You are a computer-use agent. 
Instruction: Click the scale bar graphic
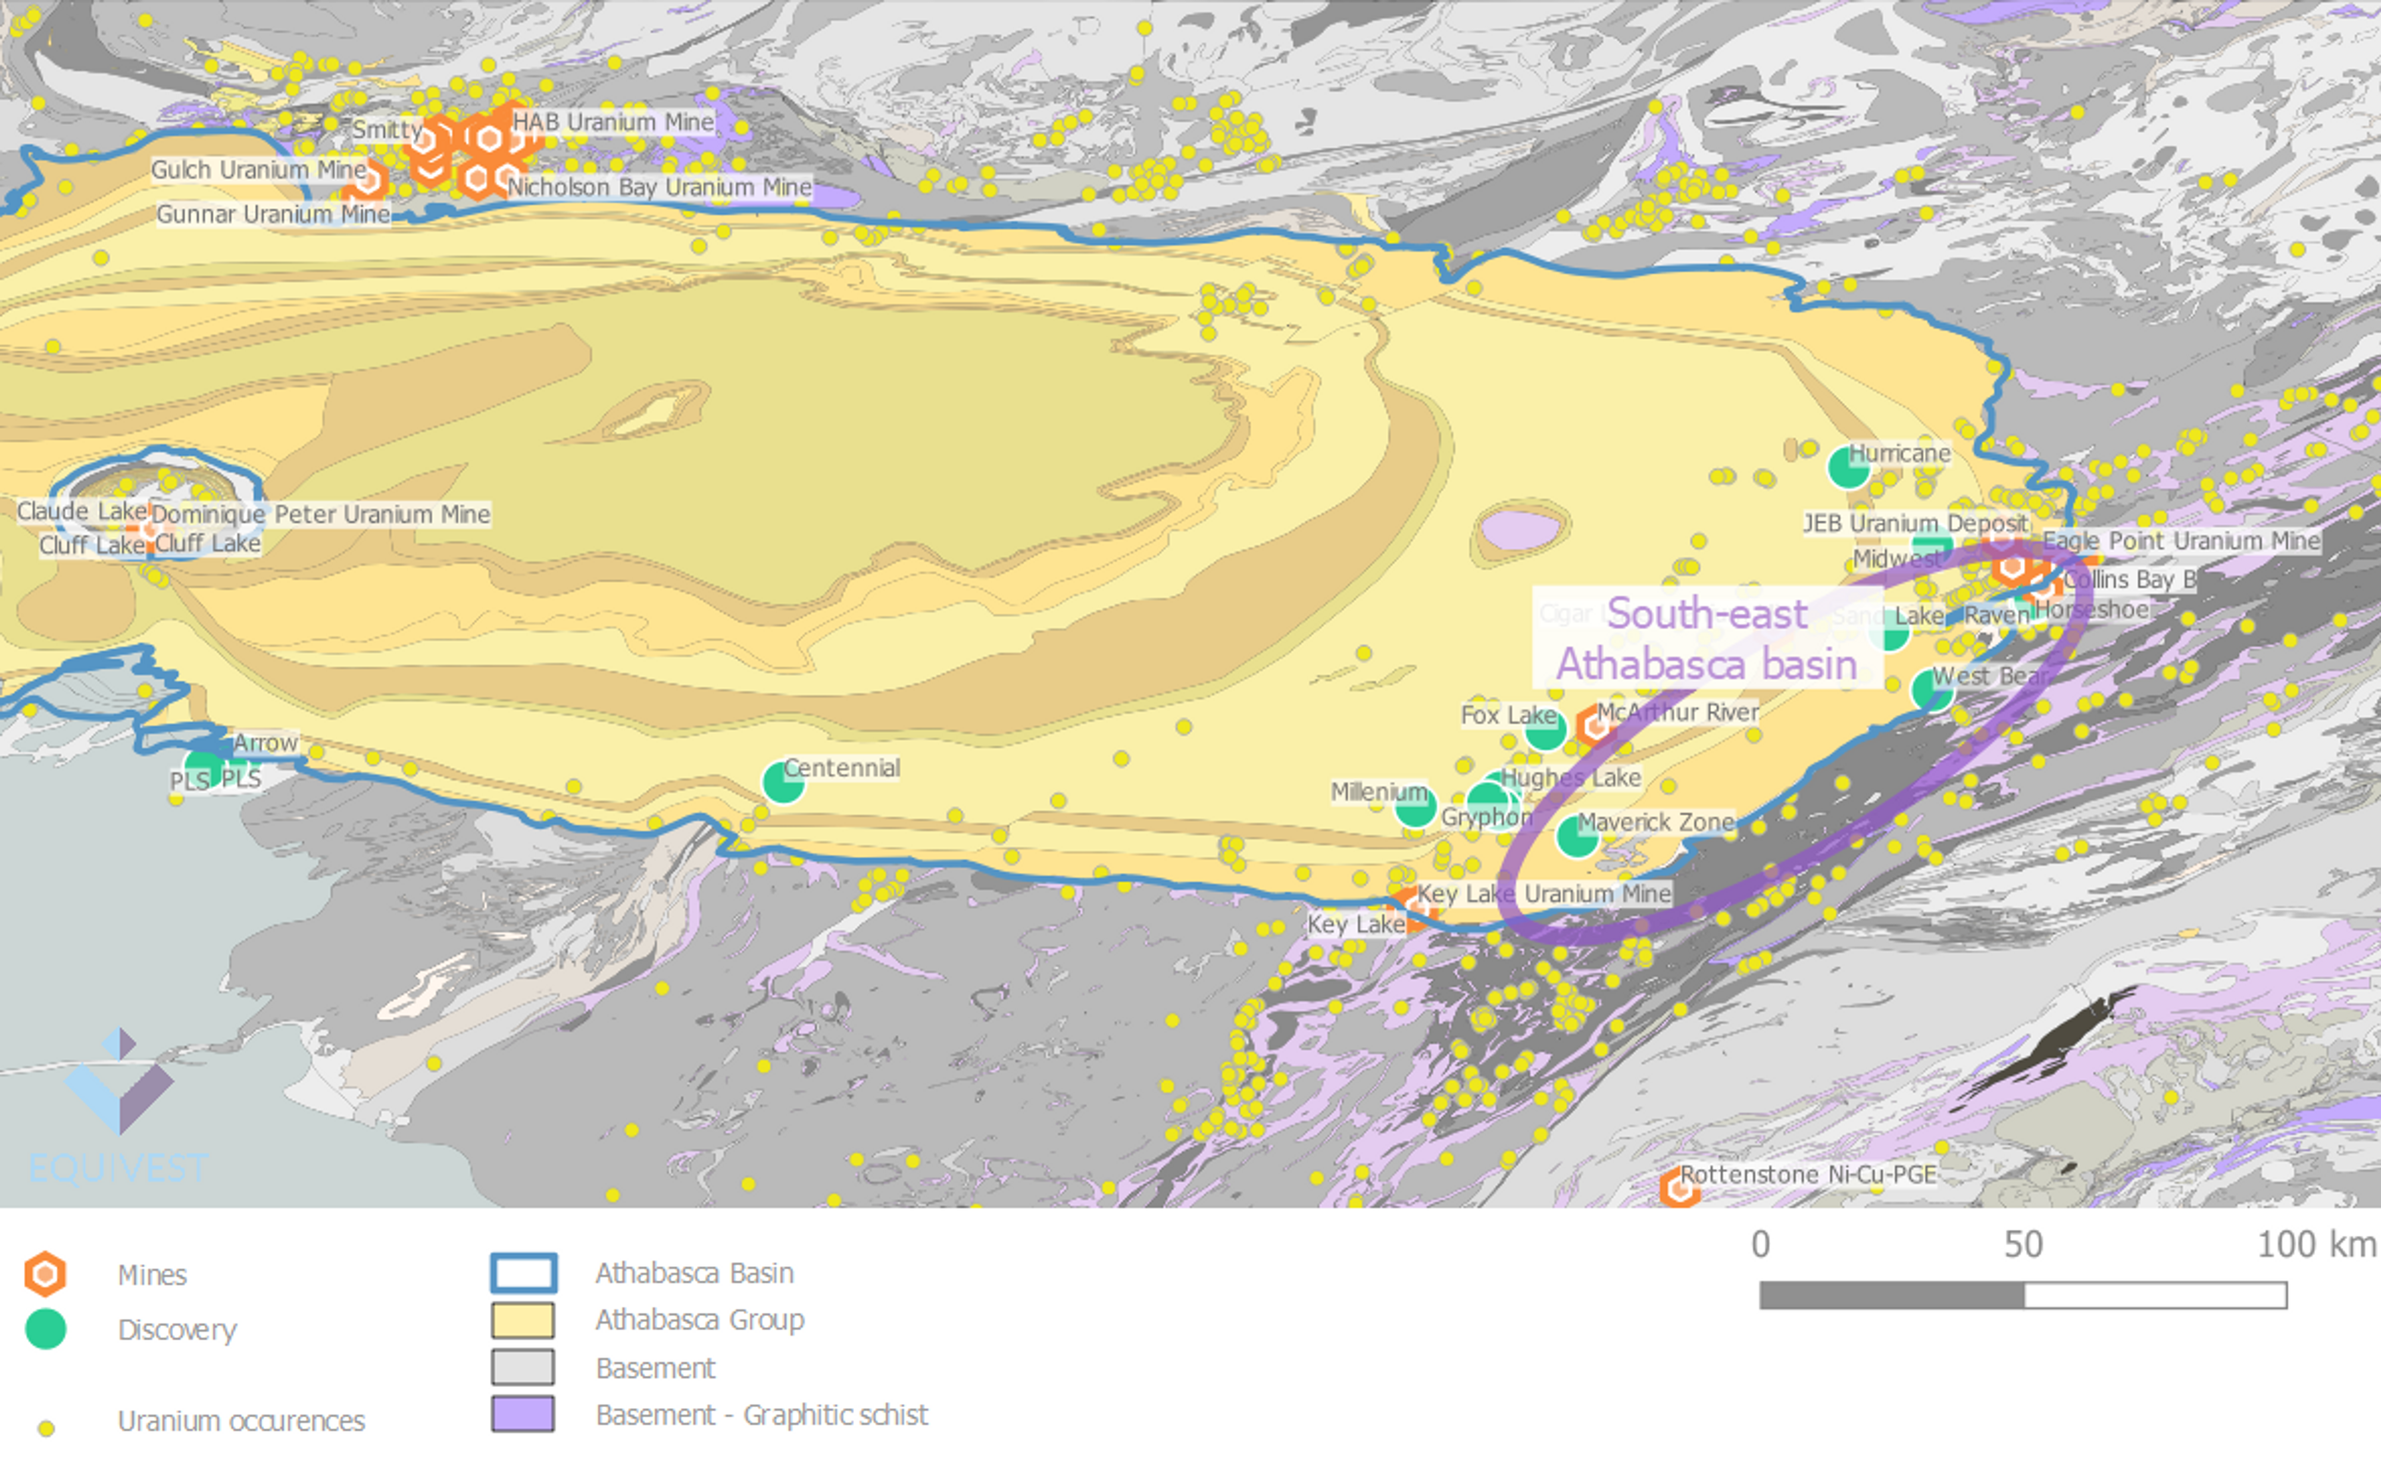[2023, 1296]
